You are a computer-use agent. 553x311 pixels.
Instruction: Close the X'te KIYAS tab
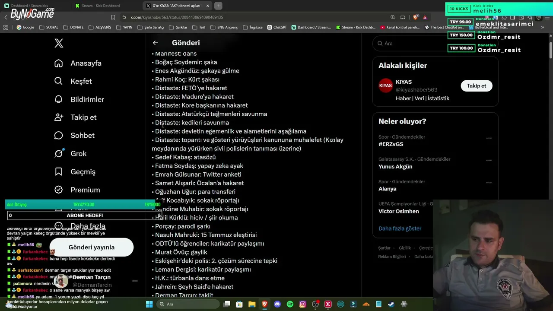(207, 6)
